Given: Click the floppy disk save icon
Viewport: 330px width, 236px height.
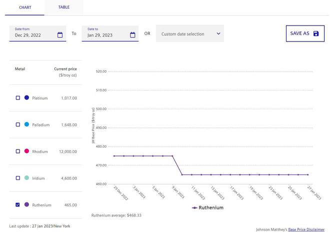Looking at the screenshot, I should click(315, 33).
